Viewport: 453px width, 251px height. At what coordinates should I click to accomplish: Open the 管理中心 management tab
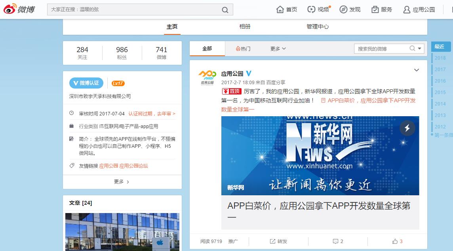[x=318, y=26]
